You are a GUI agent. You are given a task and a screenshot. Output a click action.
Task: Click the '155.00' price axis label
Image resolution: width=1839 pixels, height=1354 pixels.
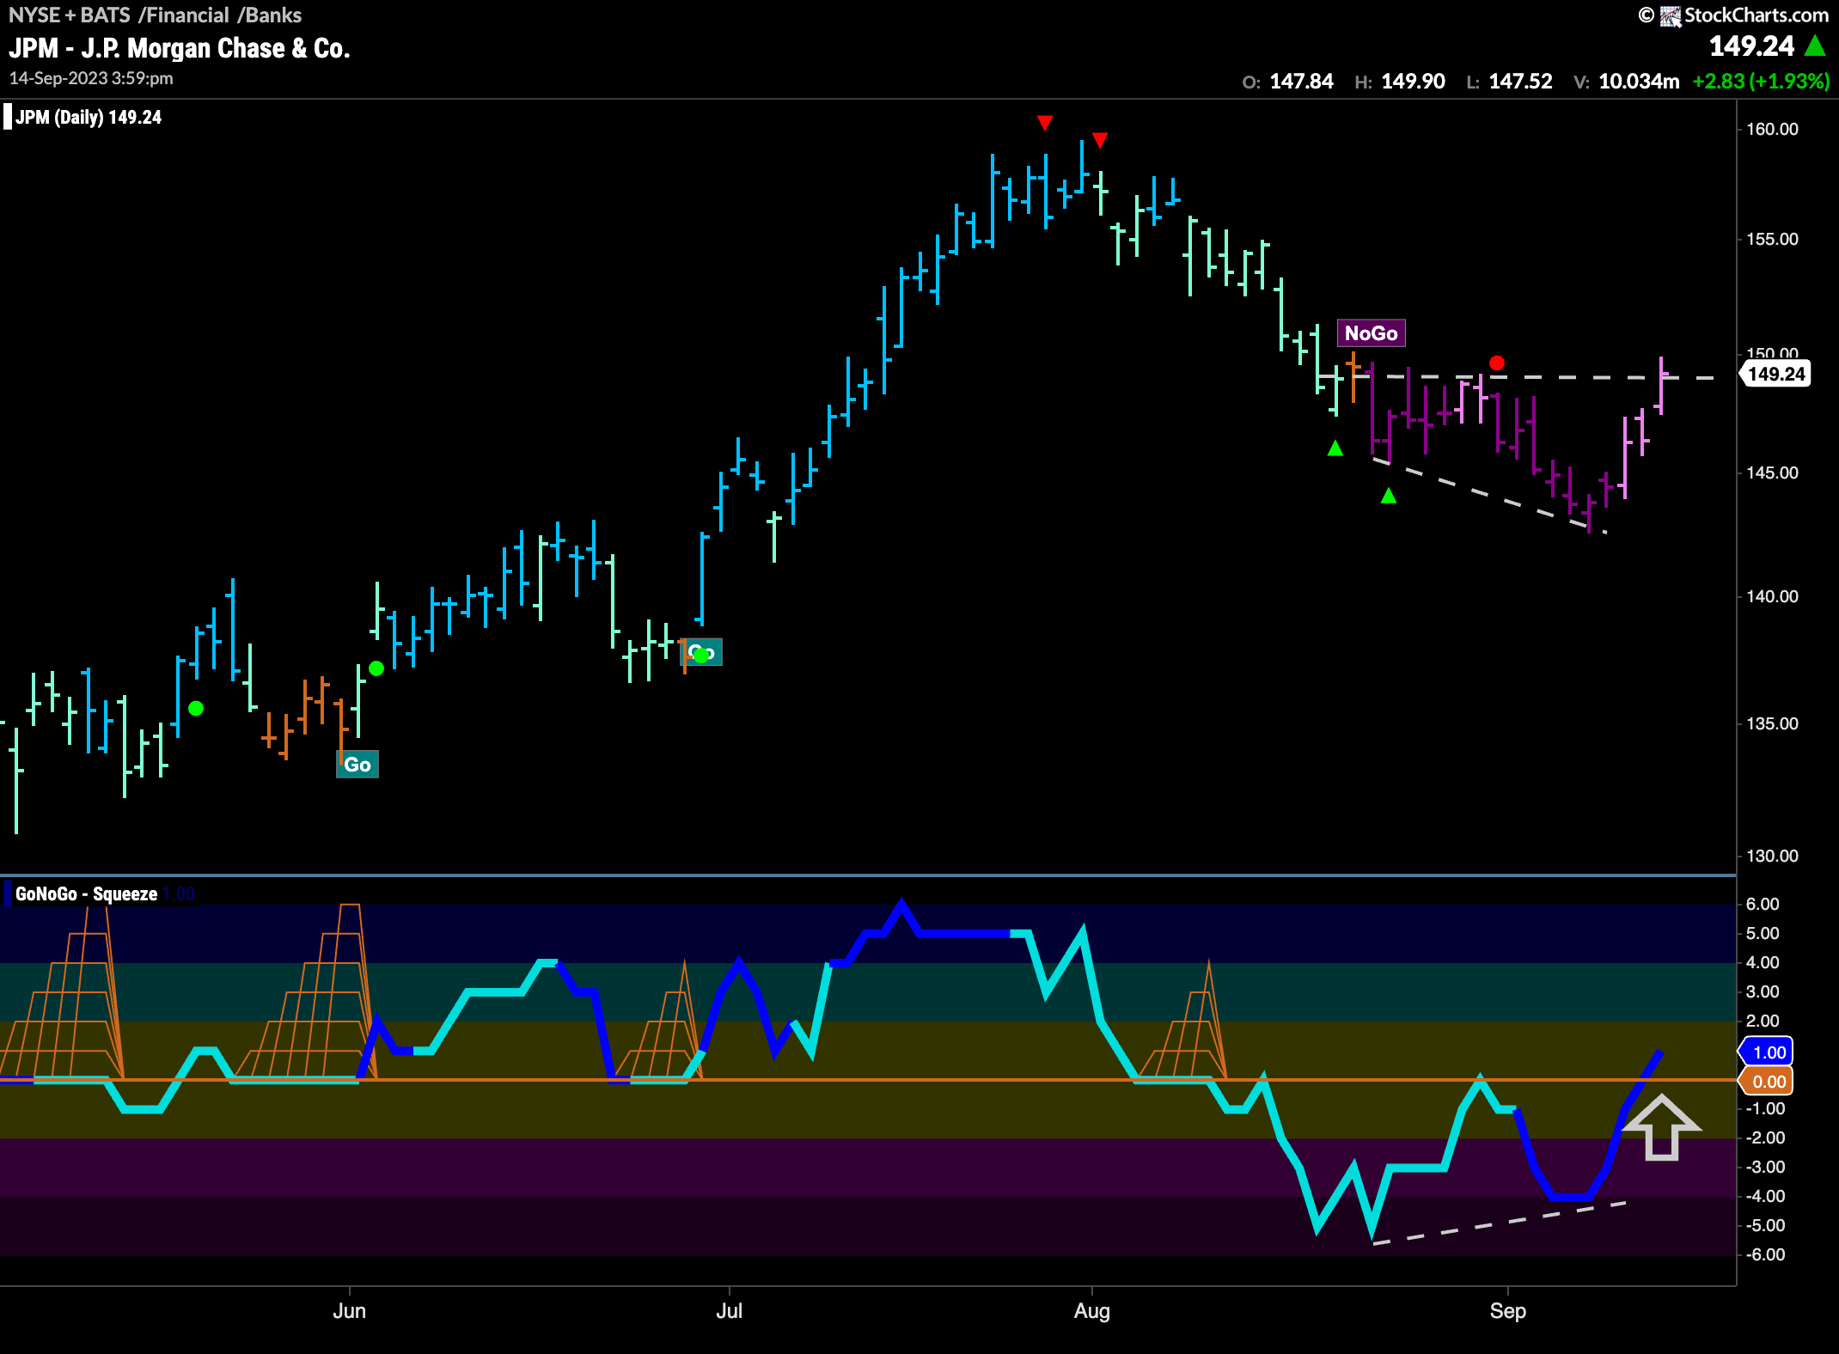[1772, 239]
